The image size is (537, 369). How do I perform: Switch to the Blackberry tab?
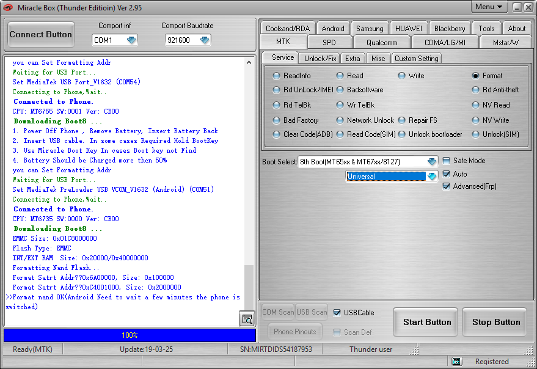tap(450, 29)
